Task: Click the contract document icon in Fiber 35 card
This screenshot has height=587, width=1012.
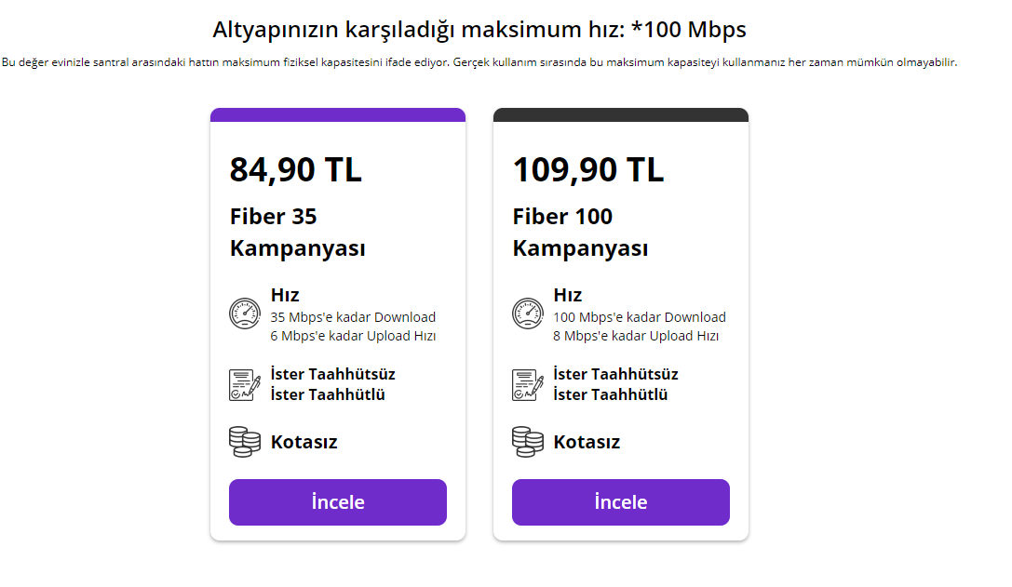Action: coord(245,384)
